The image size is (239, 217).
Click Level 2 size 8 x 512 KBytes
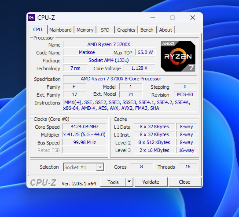[154, 142]
